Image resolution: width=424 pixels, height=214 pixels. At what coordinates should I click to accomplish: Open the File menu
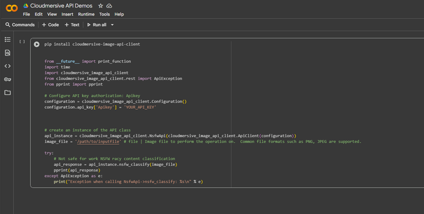[26, 14]
